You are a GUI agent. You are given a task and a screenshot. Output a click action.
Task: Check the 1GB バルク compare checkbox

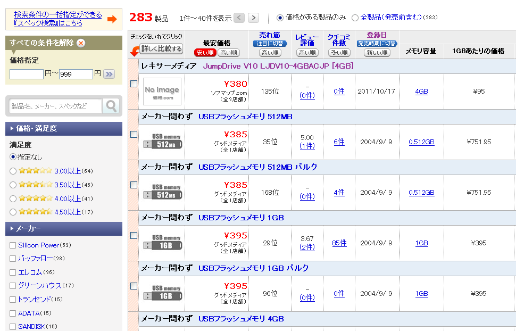134,286
